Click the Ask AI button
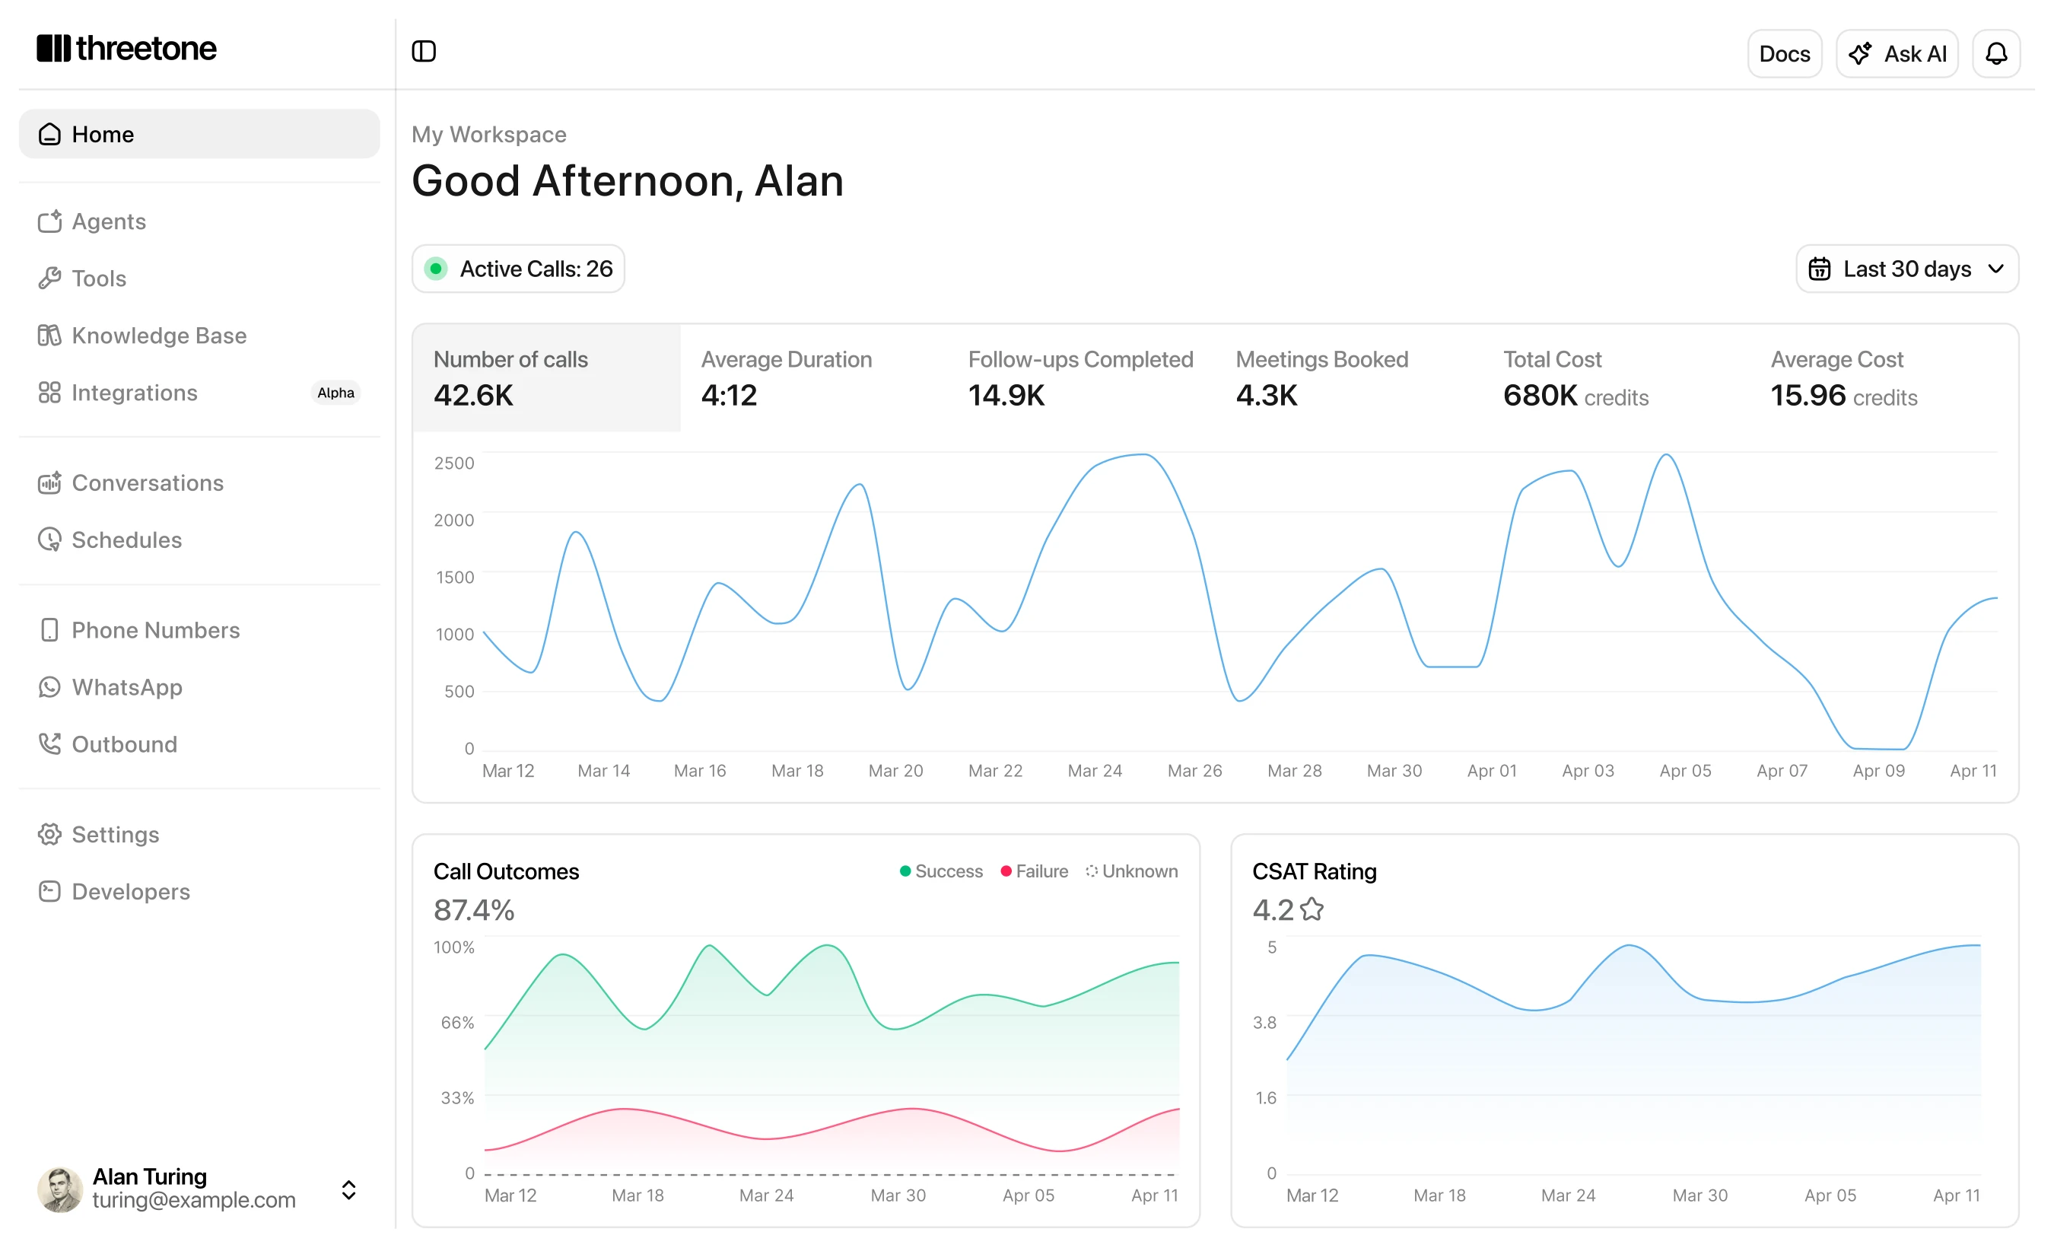This screenshot has width=2054, height=1248. pyautogui.click(x=1897, y=54)
